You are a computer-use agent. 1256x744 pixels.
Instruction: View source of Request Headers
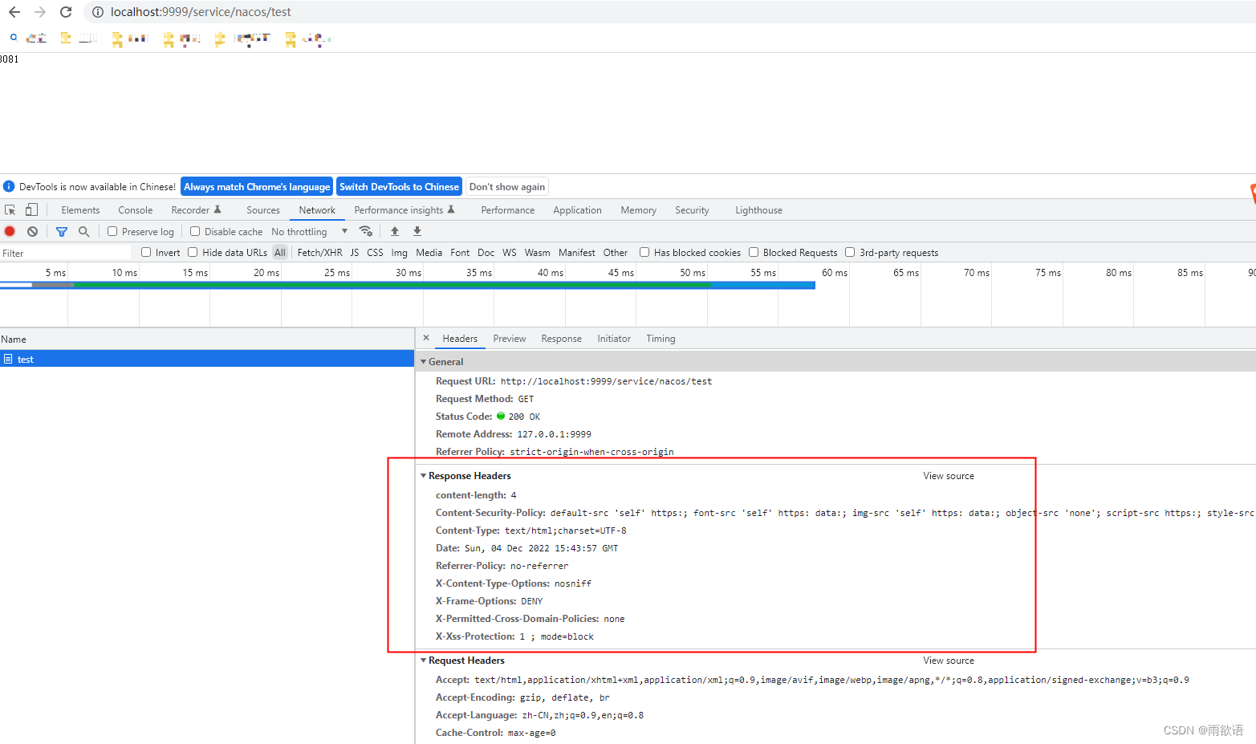pos(949,661)
